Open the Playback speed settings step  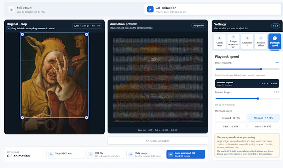(x=275, y=41)
